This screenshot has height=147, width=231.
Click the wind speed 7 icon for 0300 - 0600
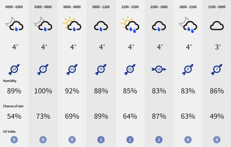coord(43,69)
